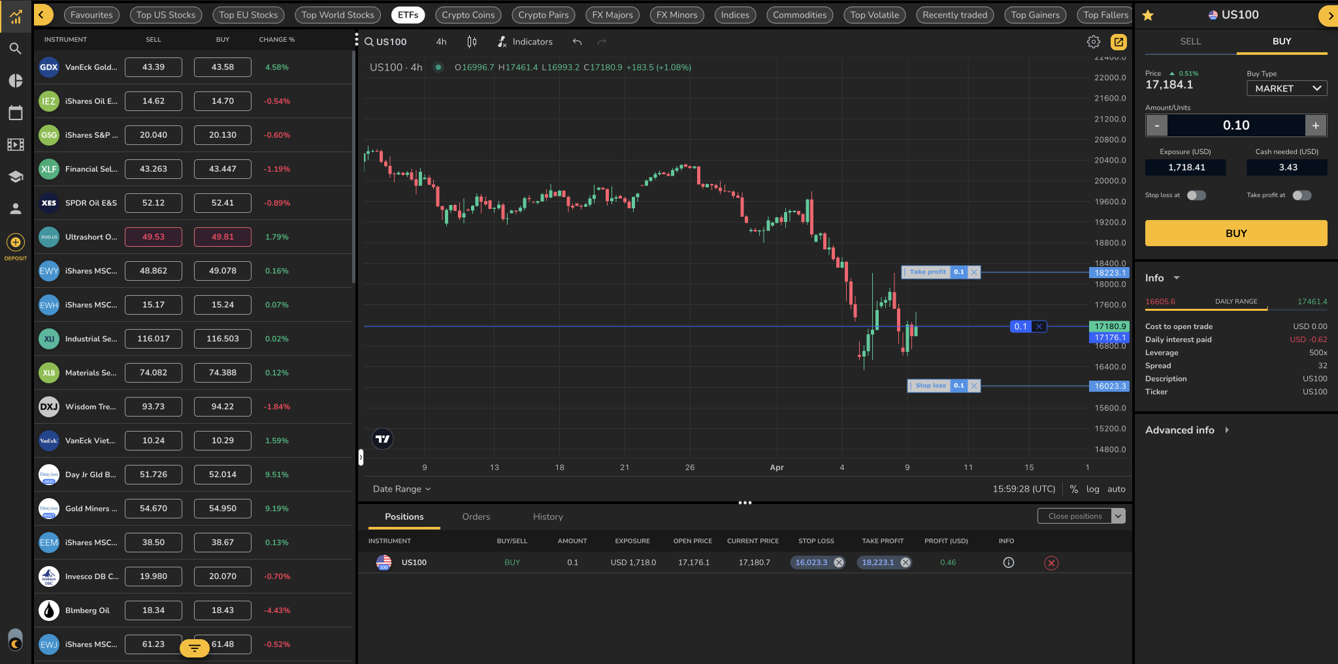1338x664 pixels.
Task: Click the three-dot panel resize handle
Action: [745, 503]
